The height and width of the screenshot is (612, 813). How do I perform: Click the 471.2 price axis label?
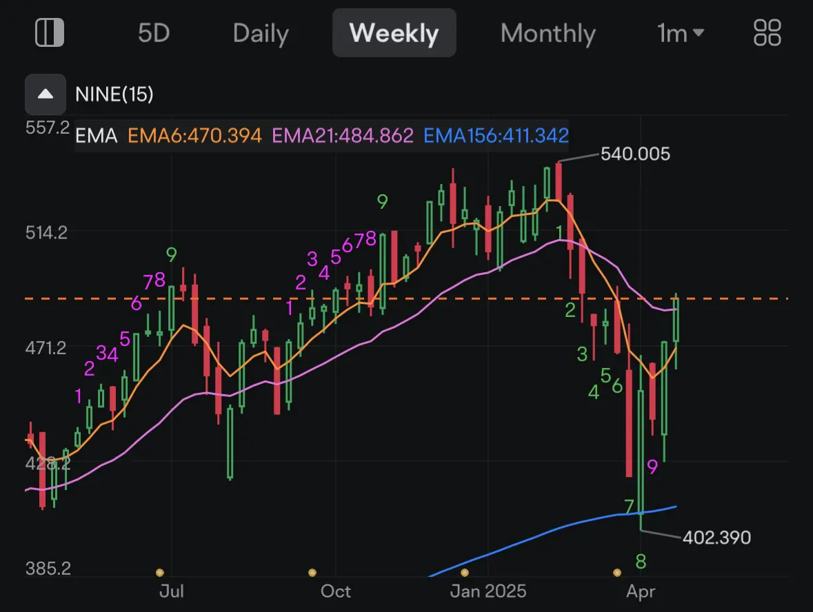(46, 348)
